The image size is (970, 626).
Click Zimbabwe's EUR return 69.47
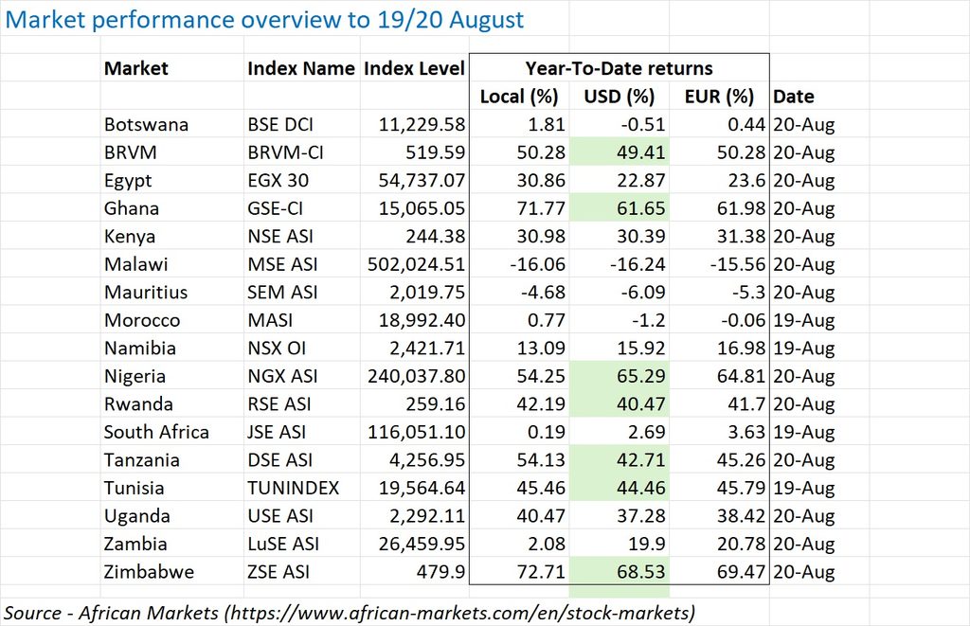click(x=719, y=572)
